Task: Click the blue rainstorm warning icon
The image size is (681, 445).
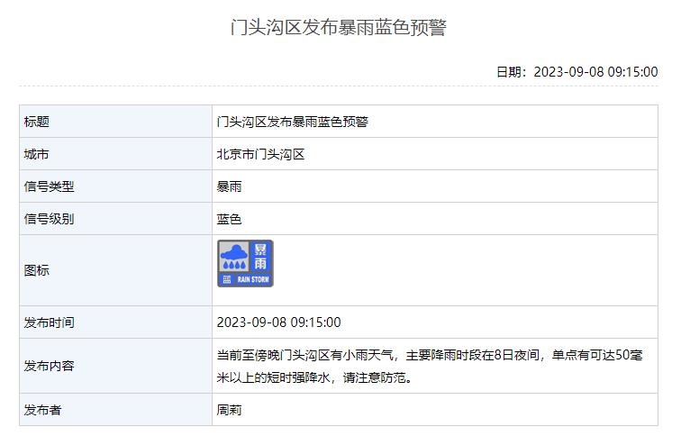Action: (x=245, y=264)
